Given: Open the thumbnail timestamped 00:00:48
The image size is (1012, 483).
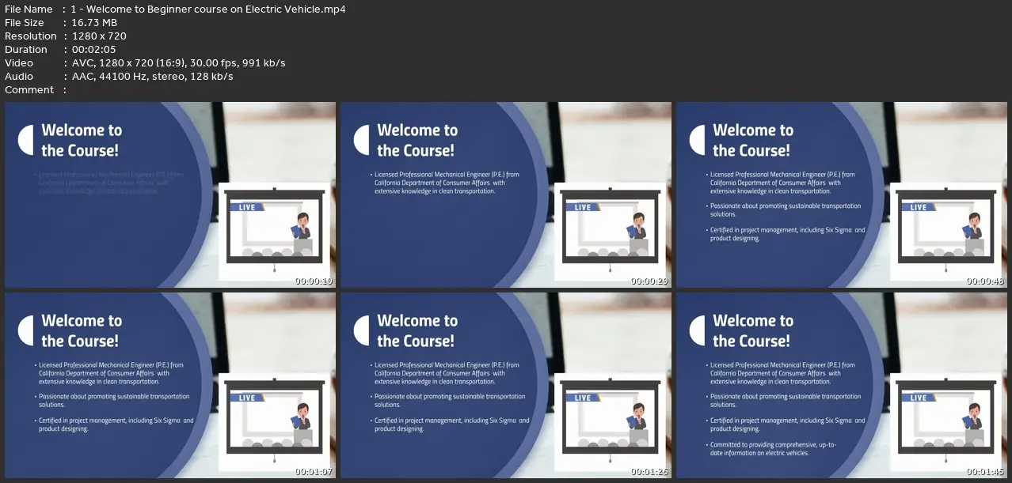Looking at the screenshot, I should tap(842, 194).
